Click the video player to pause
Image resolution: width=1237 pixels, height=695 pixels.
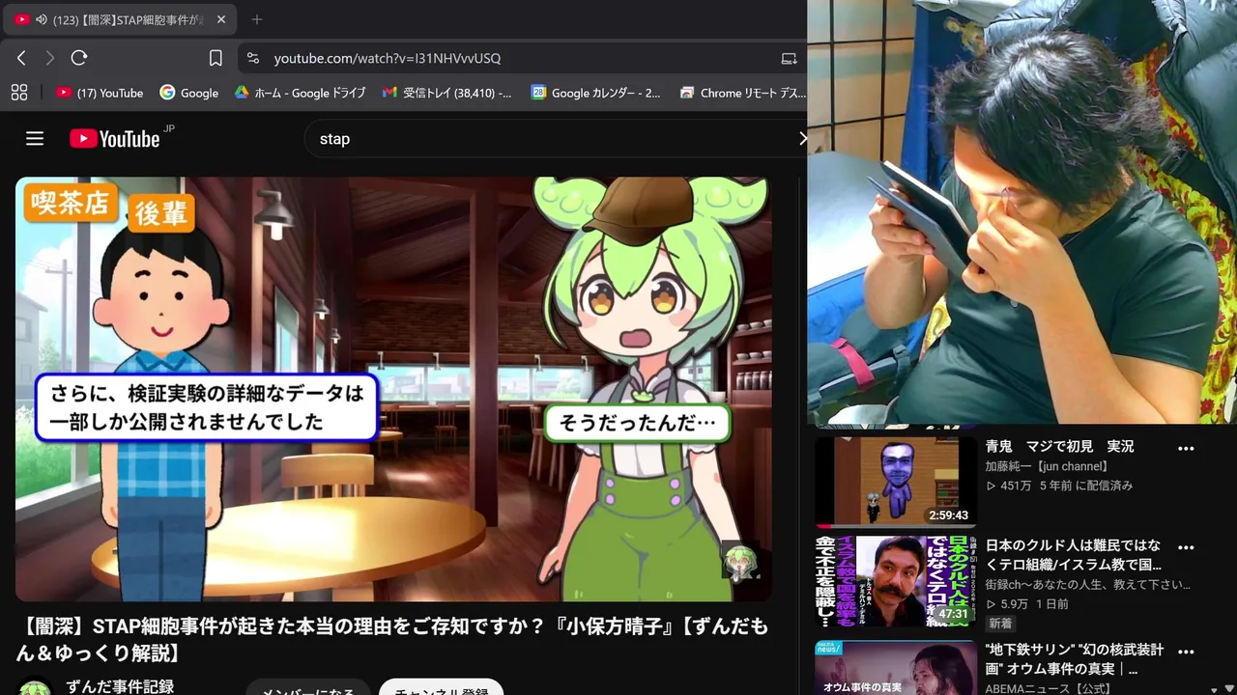(x=393, y=389)
